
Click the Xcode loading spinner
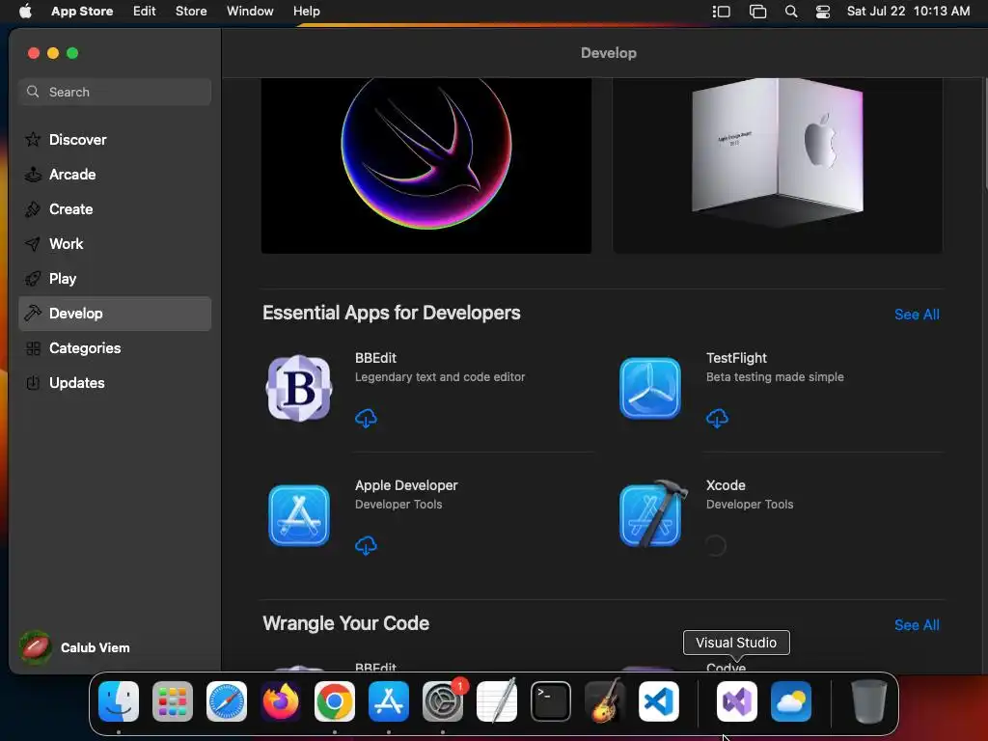click(715, 546)
